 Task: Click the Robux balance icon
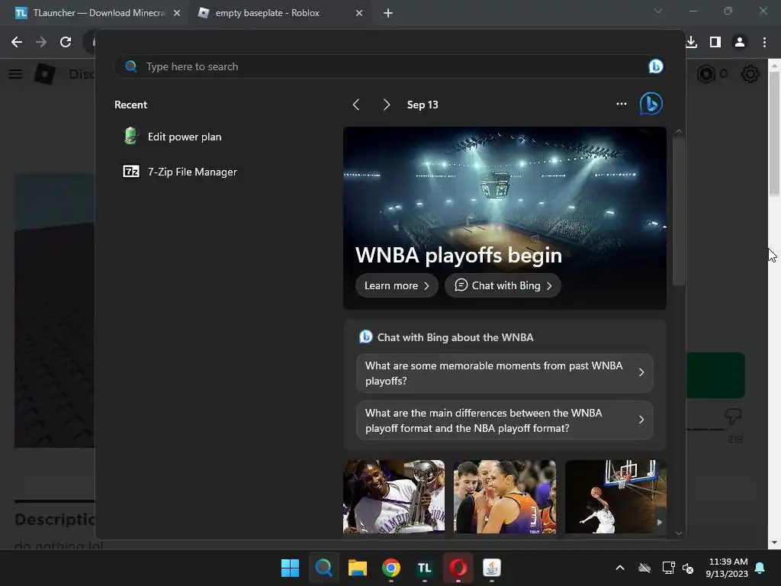coord(705,74)
